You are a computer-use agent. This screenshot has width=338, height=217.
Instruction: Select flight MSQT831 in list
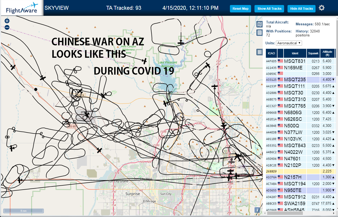pos(300,61)
